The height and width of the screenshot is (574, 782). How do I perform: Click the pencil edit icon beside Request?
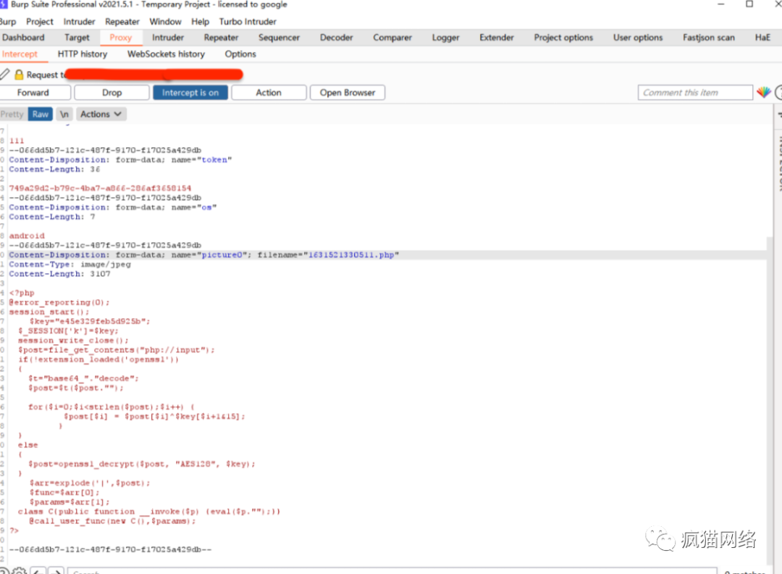click(x=4, y=75)
